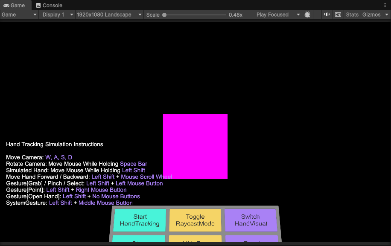The image size is (391, 246).
Task: Click the 'W, A, S, D' key hint
Action: (x=59, y=157)
